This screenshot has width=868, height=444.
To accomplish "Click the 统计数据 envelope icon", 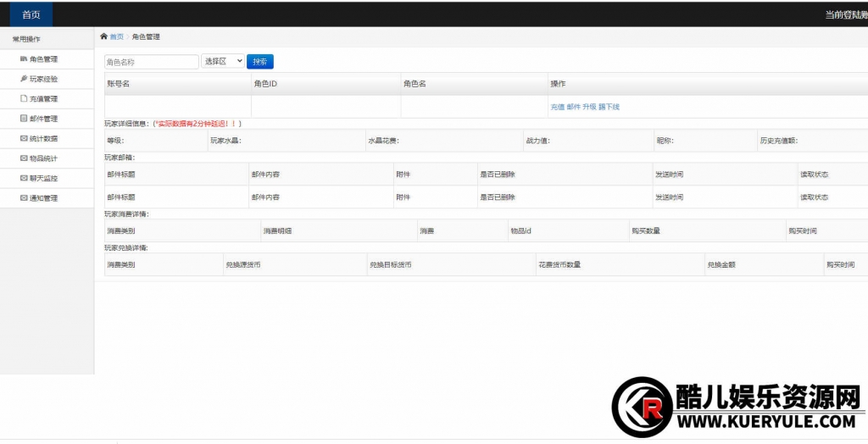I will click(x=24, y=139).
